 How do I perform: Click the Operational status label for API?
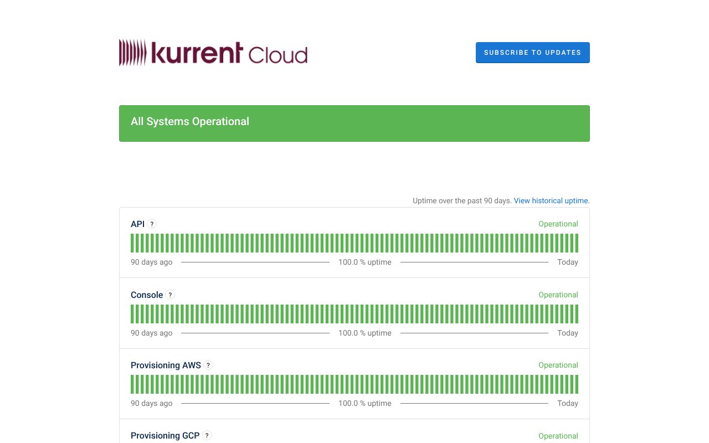point(558,224)
